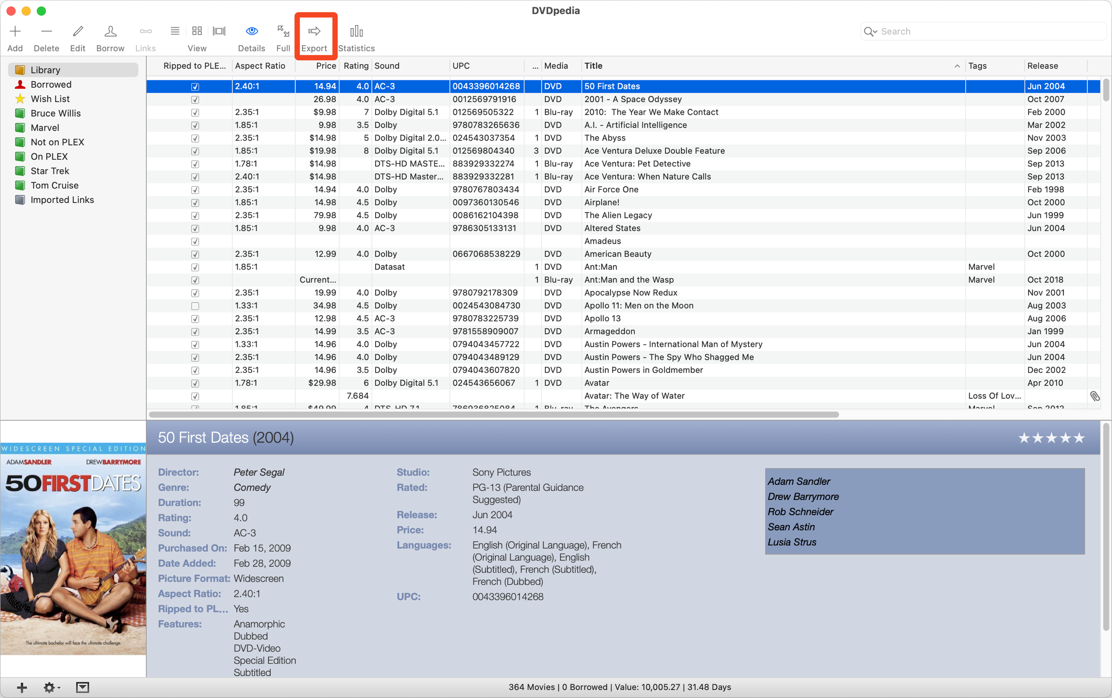
Task: Click the Borrow person icon
Action: click(110, 32)
